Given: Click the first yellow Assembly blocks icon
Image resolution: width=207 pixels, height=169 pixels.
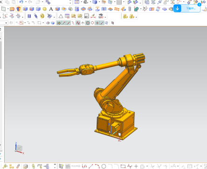Looking at the screenshot, I should [x=125, y=16].
